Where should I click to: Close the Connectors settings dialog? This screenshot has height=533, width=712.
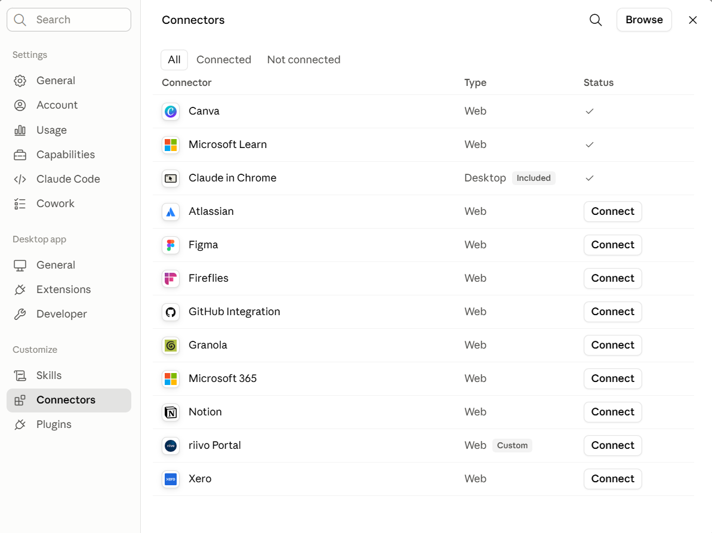pos(692,20)
